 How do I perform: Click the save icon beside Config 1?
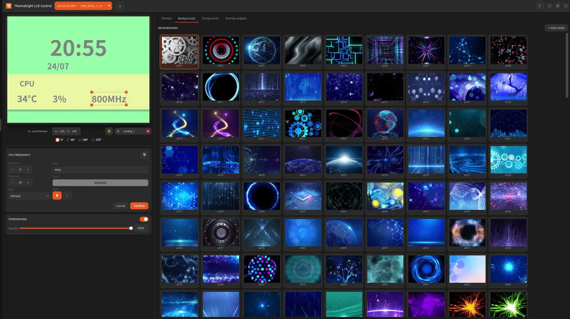(109, 131)
